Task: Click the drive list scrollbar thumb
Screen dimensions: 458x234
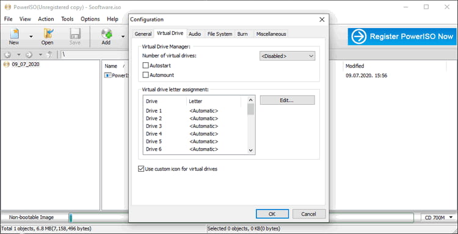Action: tap(250, 109)
